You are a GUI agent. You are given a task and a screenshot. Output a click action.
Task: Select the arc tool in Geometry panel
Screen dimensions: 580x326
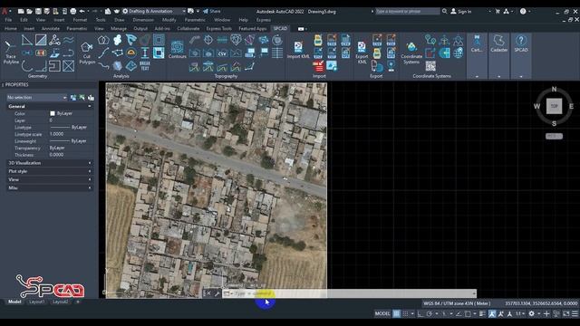[26, 66]
